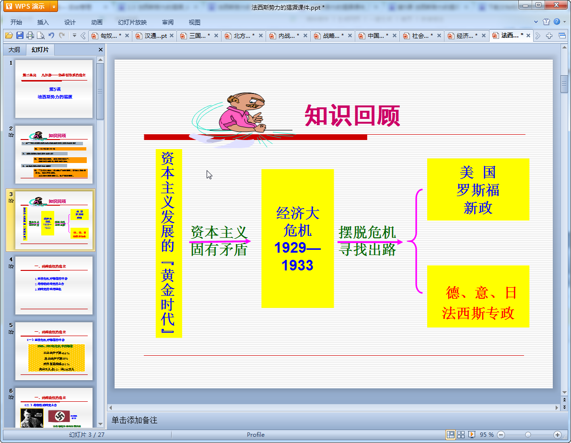The image size is (571, 443).
Task: Go to next slide double-arrow button
Action: pos(564,407)
